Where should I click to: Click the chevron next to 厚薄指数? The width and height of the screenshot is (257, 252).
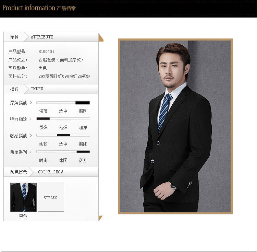point(30,103)
